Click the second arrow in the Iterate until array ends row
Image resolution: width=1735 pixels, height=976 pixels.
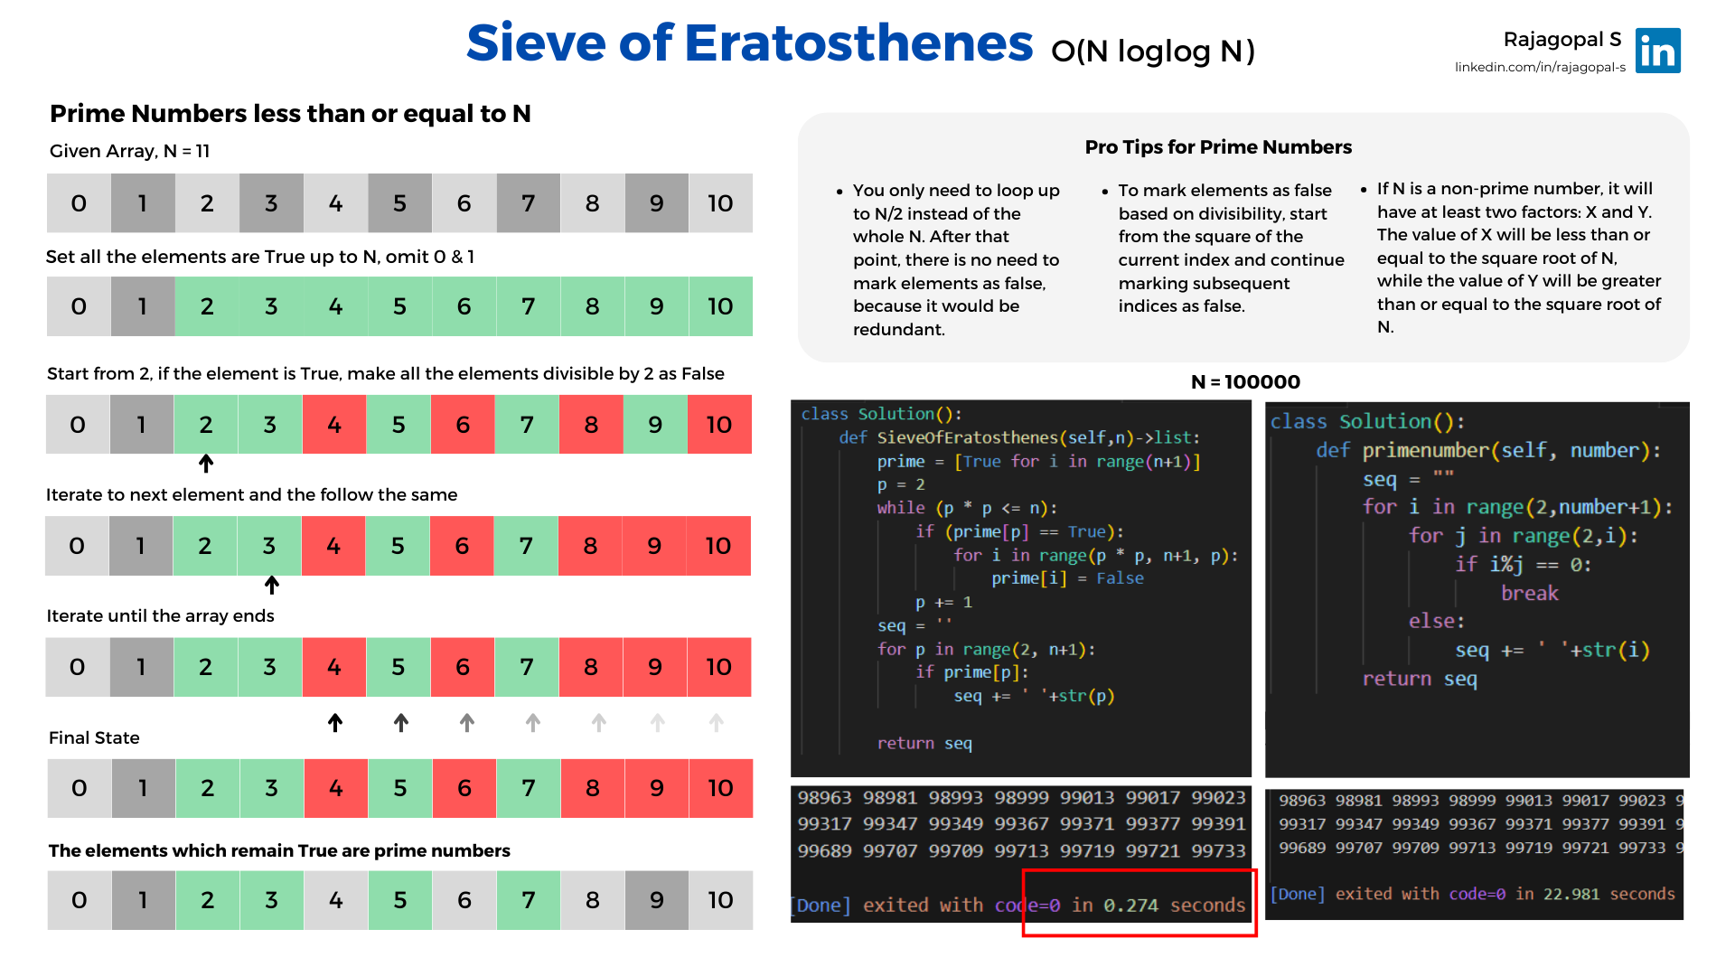coord(401,723)
